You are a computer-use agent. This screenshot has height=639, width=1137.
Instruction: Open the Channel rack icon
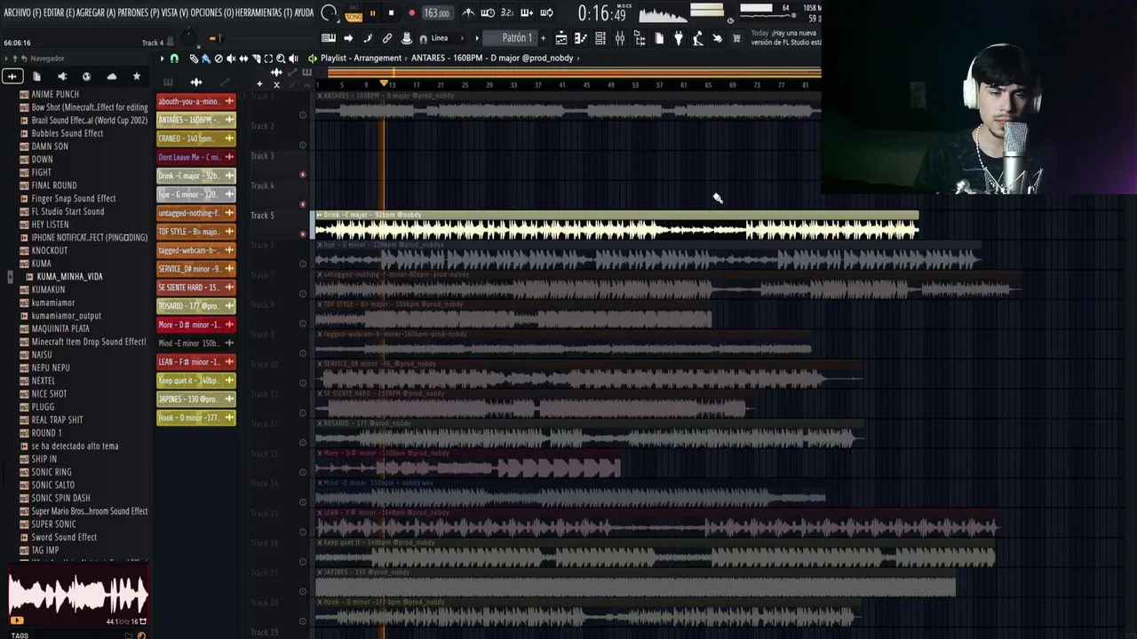click(600, 38)
